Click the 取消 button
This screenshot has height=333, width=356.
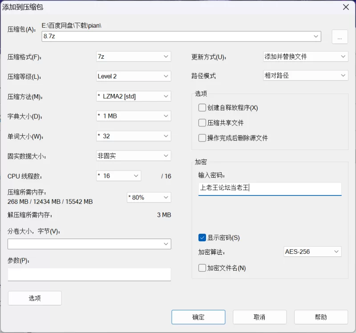(259, 317)
